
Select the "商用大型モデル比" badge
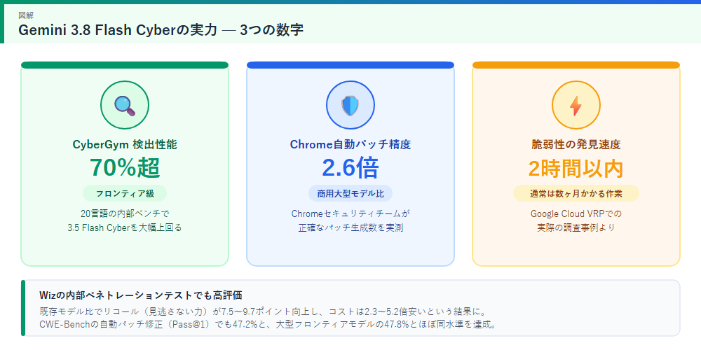(x=350, y=194)
